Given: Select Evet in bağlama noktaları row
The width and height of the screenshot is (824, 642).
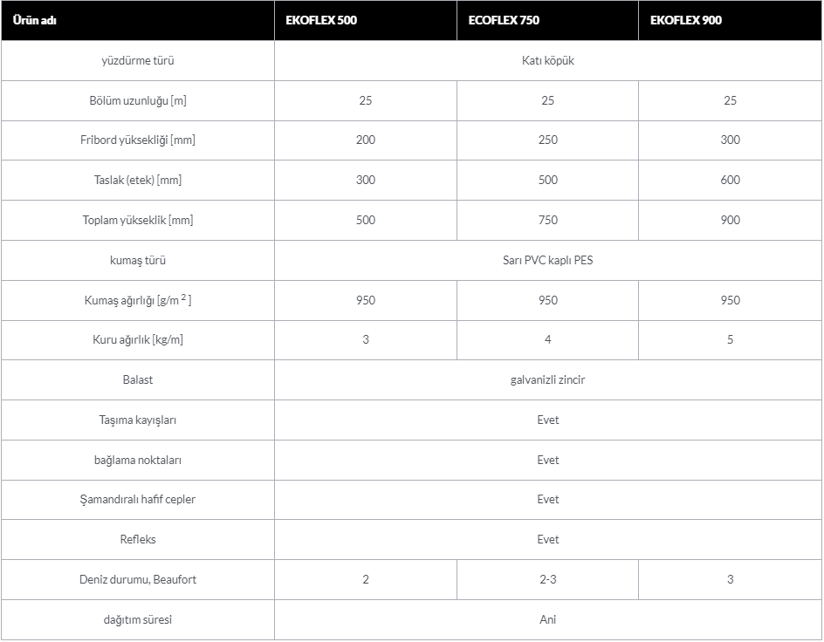Looking at the screenshot, I should point(547,460).
